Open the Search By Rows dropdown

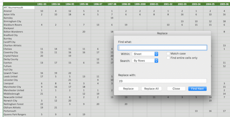tap(145, 61)
